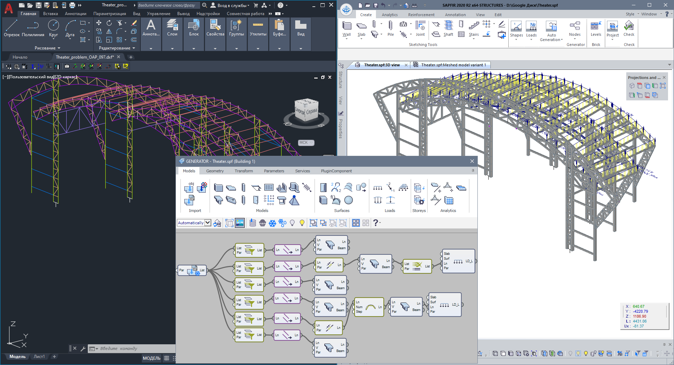Toggle the grid display in AutoCAD status bar
The image size is (674, 365).
(x=166, y=358)
